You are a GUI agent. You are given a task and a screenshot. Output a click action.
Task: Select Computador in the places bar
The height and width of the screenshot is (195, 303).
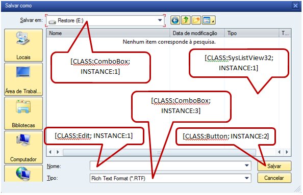[23, 147]
